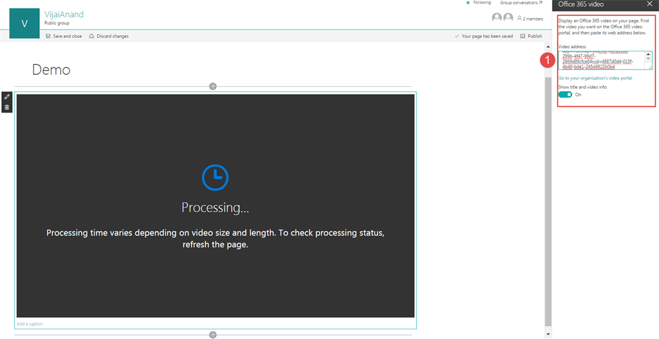The image size is (659, 339).
Task: Step down with the Video address box down arrow
Action: 648,59
